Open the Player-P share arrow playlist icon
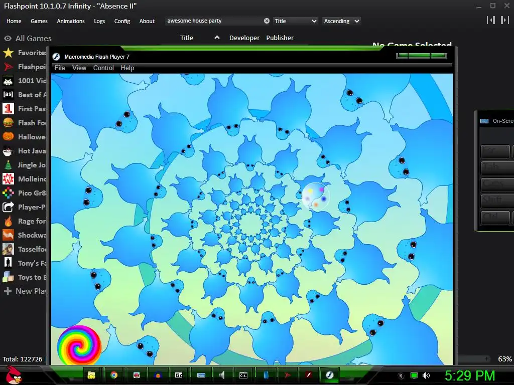Image resolution: width=514 pixels, height=385 pixels. point(8,207)
